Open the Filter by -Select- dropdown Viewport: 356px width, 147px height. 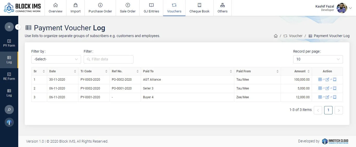[x=56, y=59]
